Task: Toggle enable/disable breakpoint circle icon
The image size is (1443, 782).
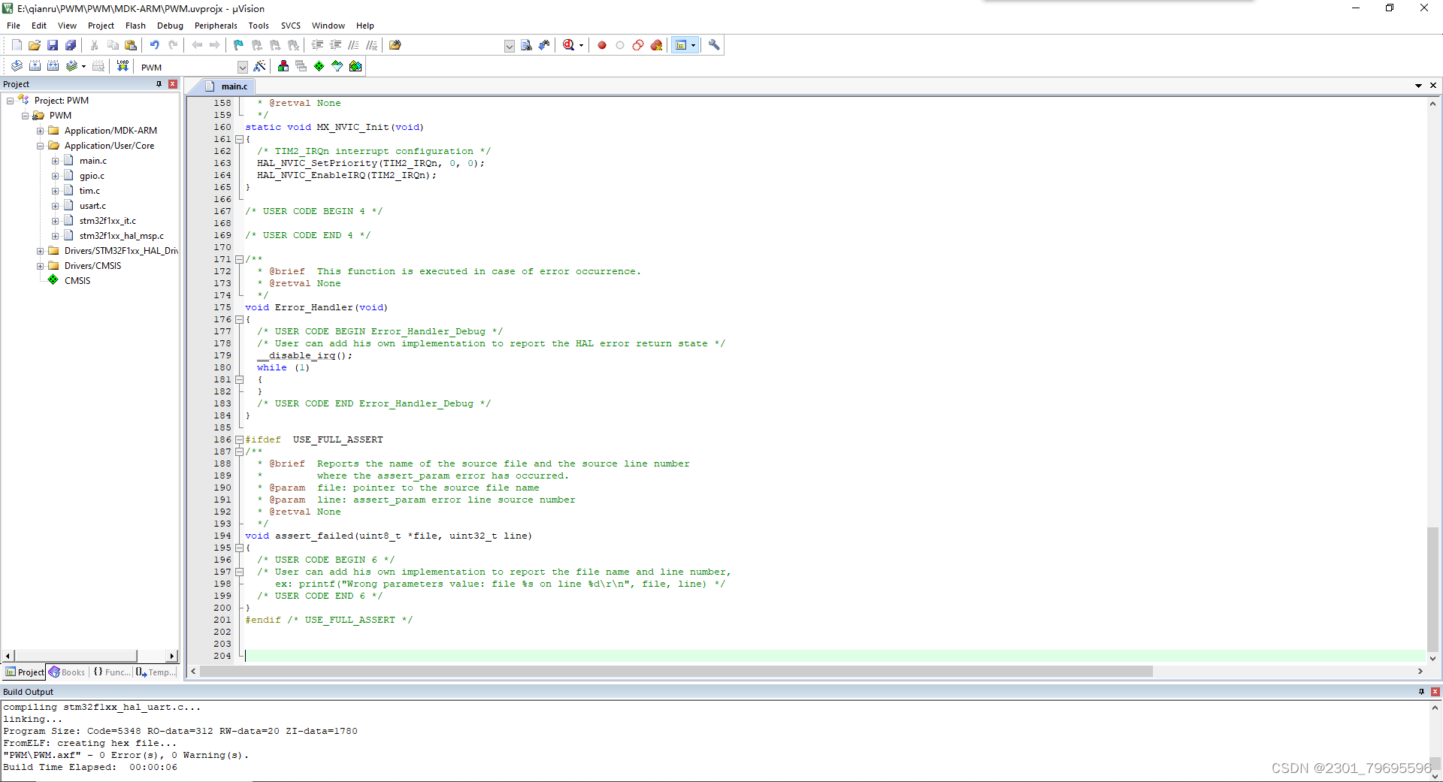Action: tap(620, 45)
